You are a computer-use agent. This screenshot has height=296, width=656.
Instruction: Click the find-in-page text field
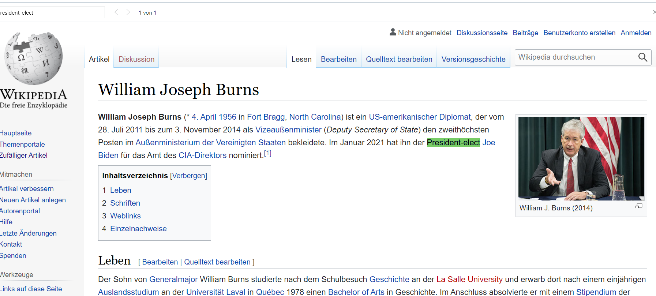click(51, 12)
